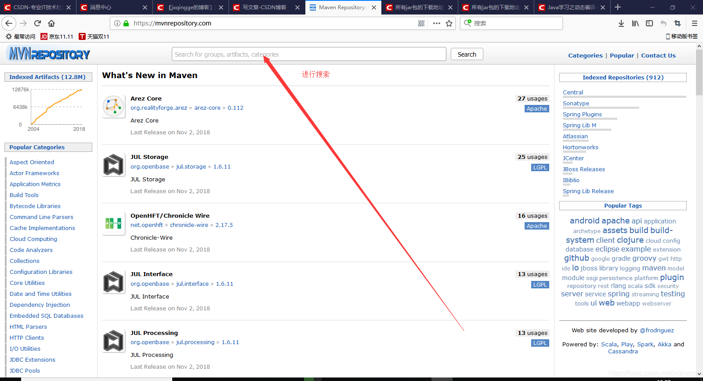Switch to the jxqingge的博客 tab
The height and width of the screenshot is (381, 703).
click(190, 7)
